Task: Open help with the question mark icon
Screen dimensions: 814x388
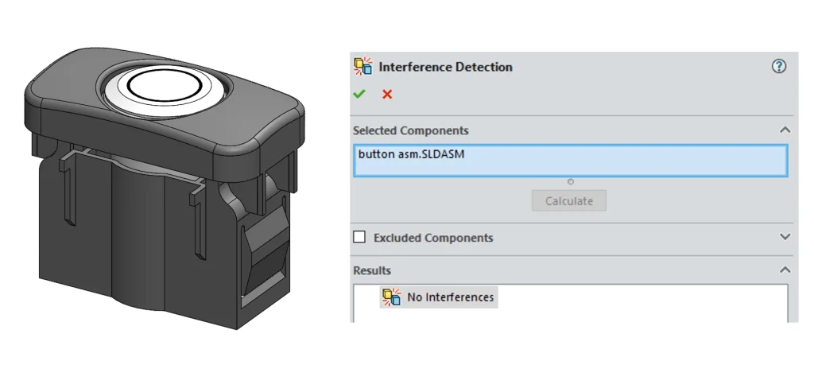Action: 779,67
